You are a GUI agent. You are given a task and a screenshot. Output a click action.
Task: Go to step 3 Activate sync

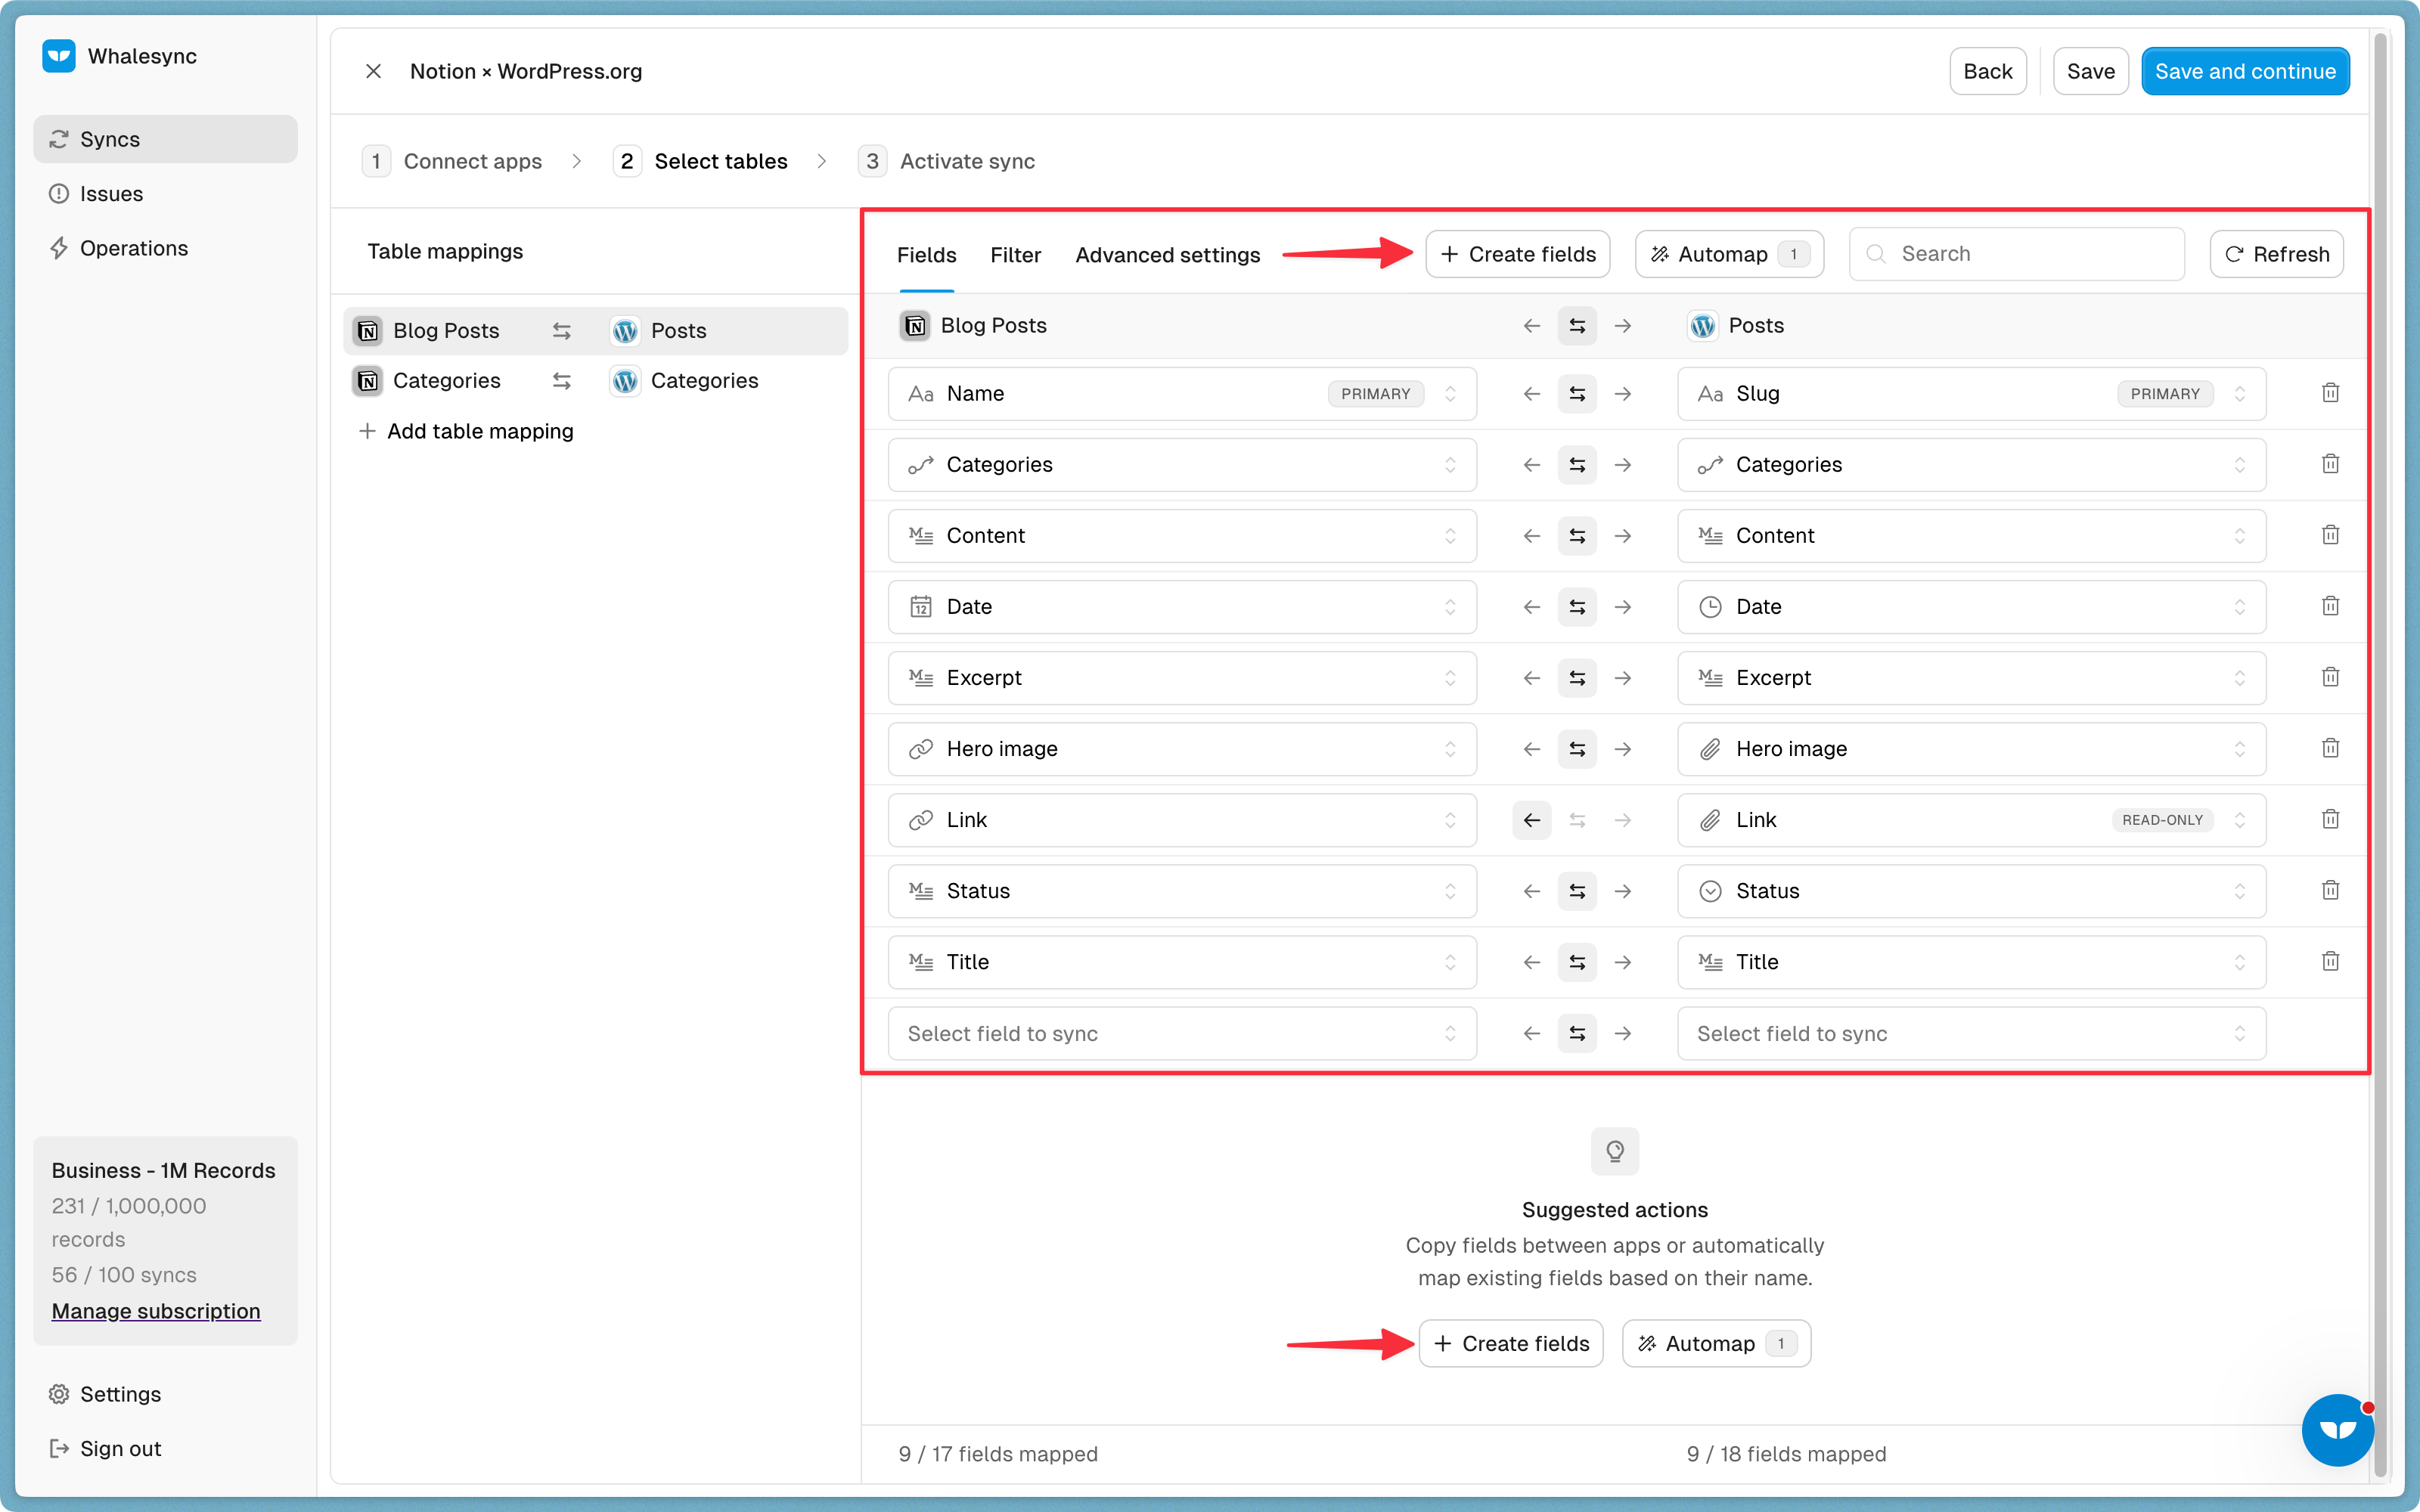pyautogui.click(x=946, y=161)
